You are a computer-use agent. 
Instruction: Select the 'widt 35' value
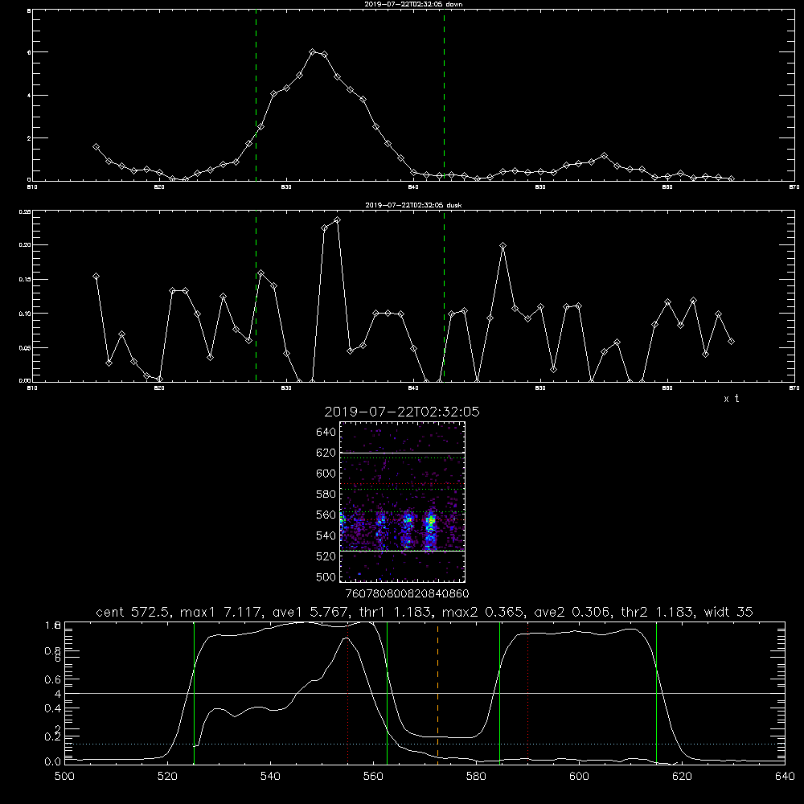pyautogui.click(x=728, y=612)
